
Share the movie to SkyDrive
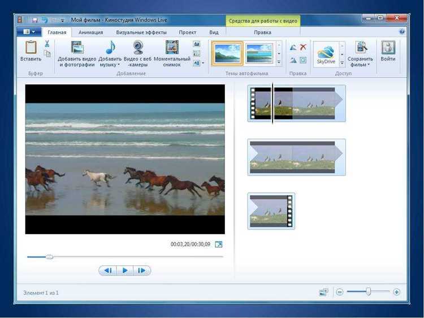(326, 54)
